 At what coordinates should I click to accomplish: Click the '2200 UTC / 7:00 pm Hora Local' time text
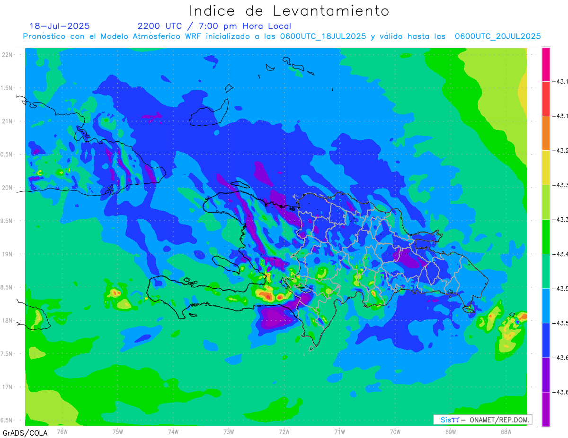[214, 26]
